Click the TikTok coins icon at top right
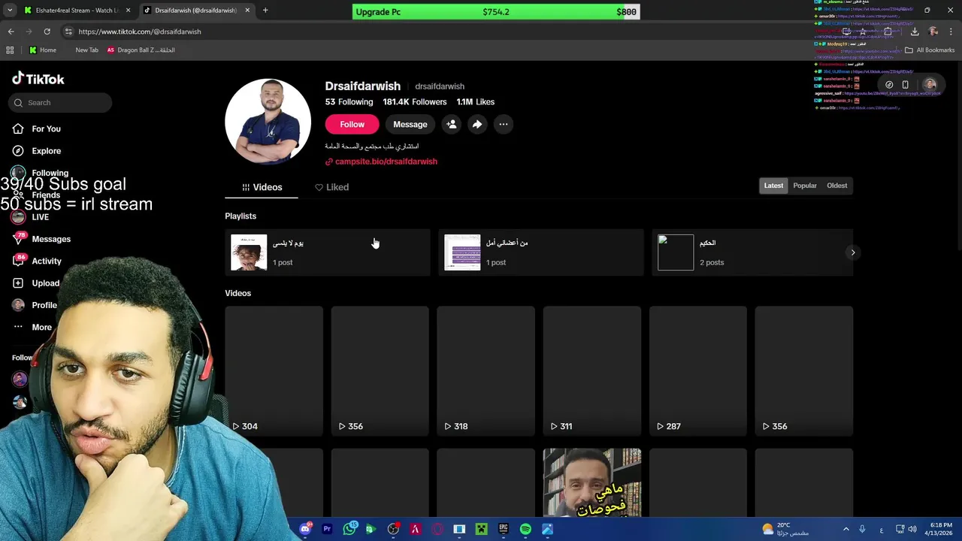Image resolution: width=962 pixels, height=541 pixels. pos(889,85)
